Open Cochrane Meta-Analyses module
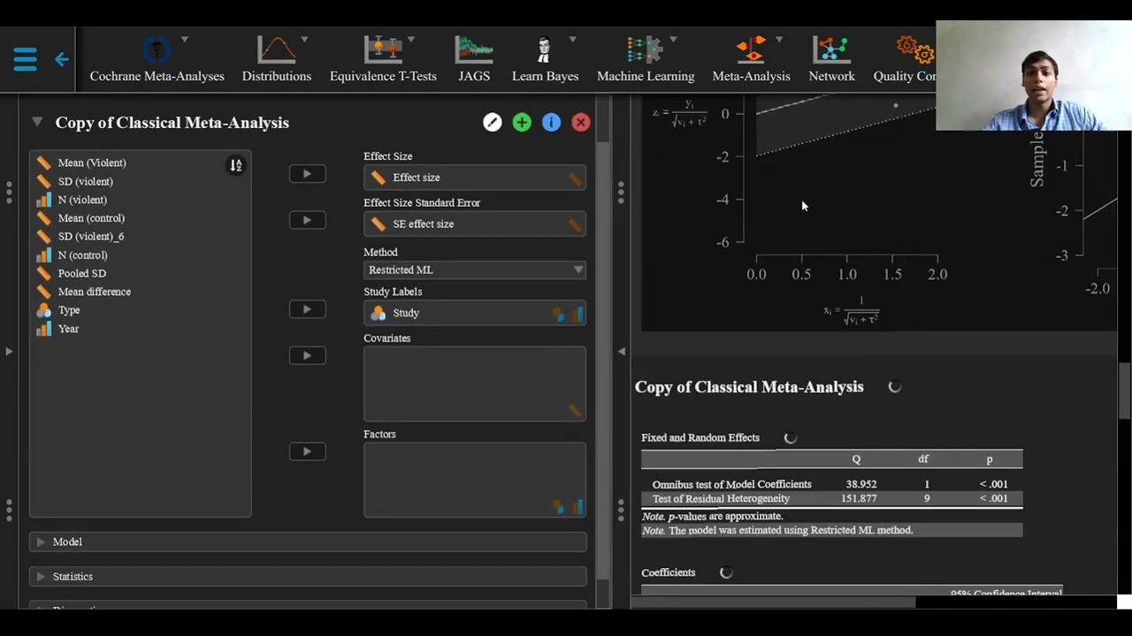Screen dimensions: 1132x636 pos(157,59)
